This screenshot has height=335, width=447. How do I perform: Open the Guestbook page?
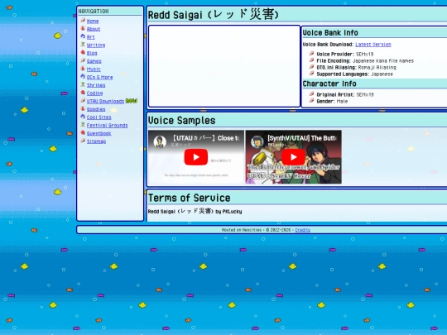99,133
